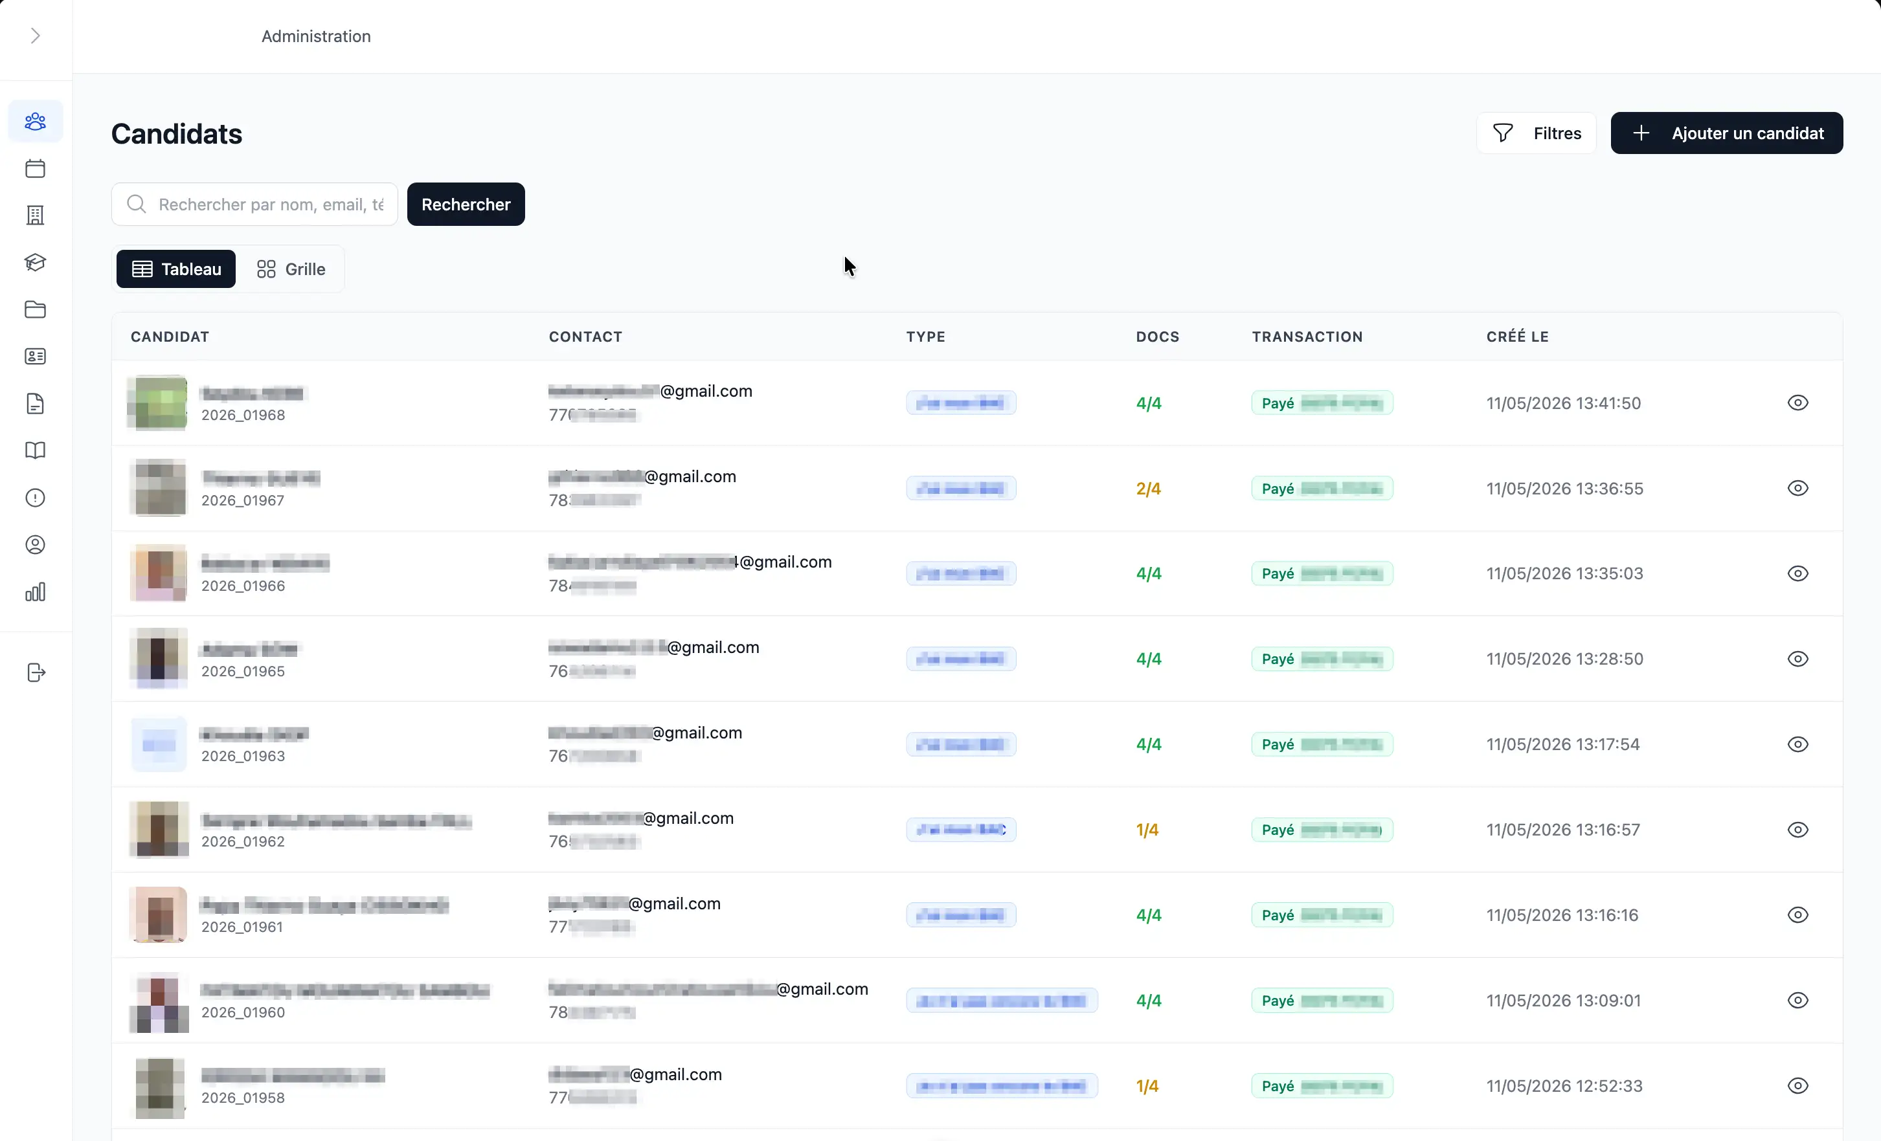Click 2/4 docs value for 2026_01967

tap(1148, 489)
